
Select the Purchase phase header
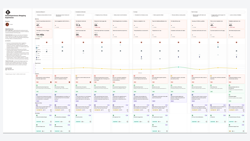160,12
